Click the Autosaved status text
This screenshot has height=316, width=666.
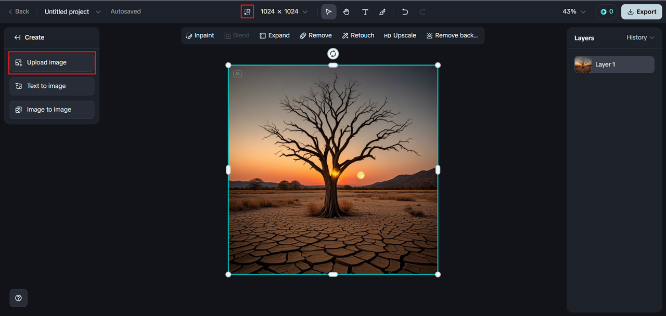pyautogui.click(x=125, y=11)
